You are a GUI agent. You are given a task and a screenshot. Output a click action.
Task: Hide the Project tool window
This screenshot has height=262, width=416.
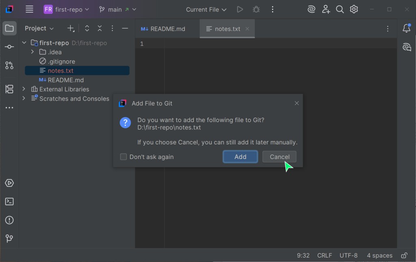125,28
